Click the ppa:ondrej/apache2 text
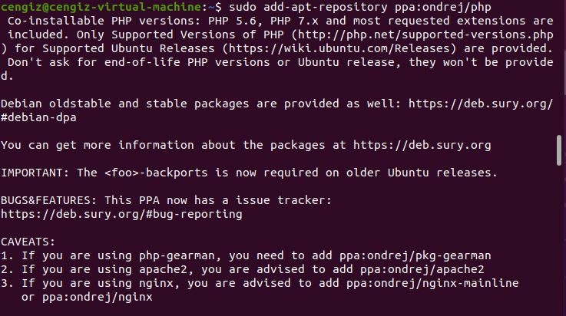Viewport: 566px width, 316px height. click(422, 269)
